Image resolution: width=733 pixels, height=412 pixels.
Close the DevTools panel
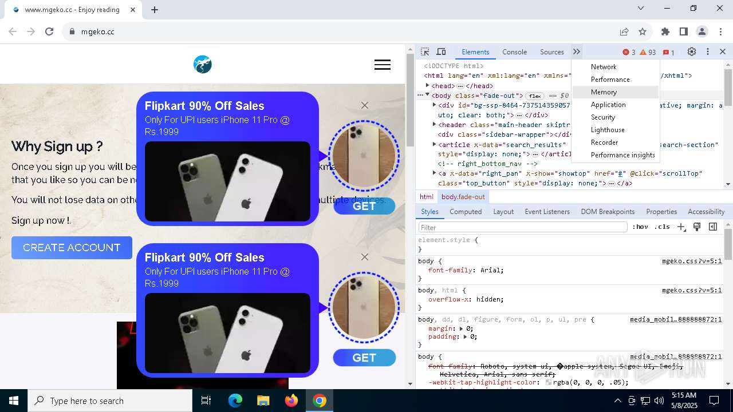coord(723,52)
